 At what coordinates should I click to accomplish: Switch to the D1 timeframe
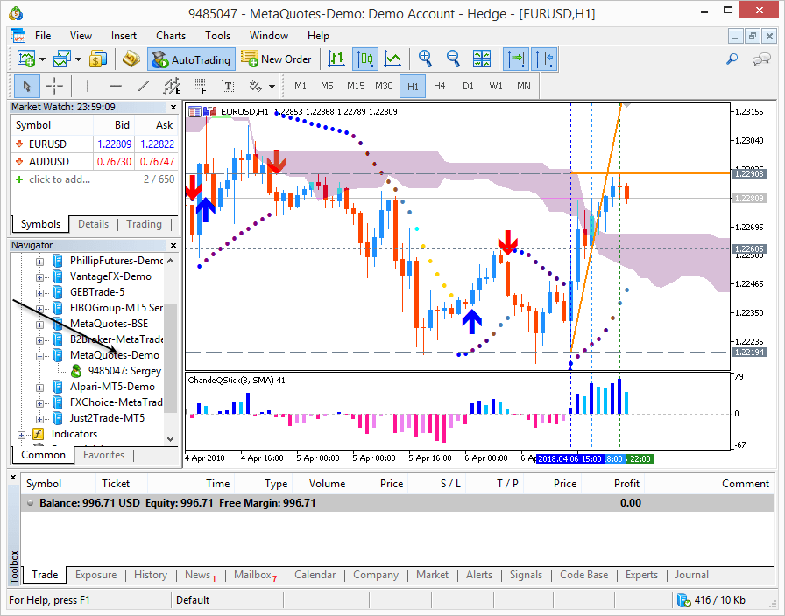coord(468,86)
